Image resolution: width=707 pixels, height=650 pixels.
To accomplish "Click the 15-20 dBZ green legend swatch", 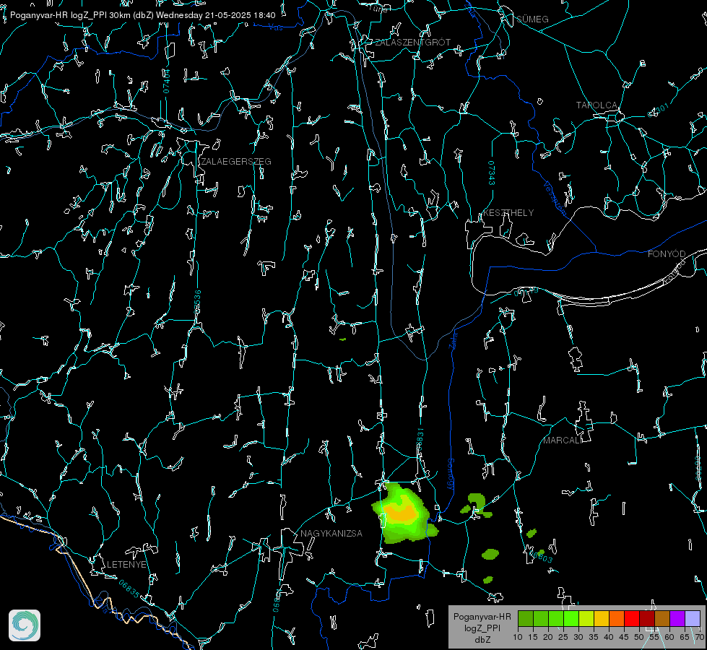I will coord(541,618).
